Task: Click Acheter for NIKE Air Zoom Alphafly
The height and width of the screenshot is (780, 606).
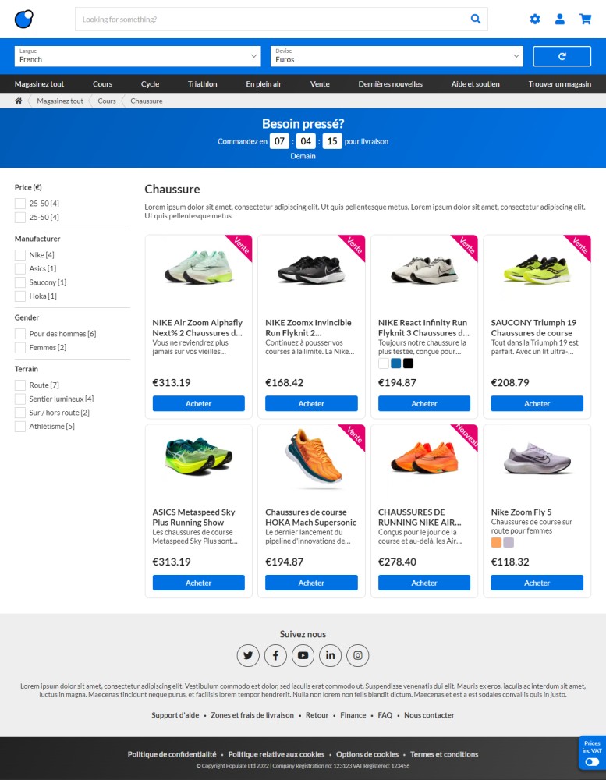Action: 199,403
